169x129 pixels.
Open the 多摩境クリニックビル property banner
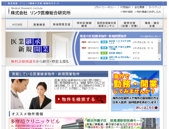46,123
